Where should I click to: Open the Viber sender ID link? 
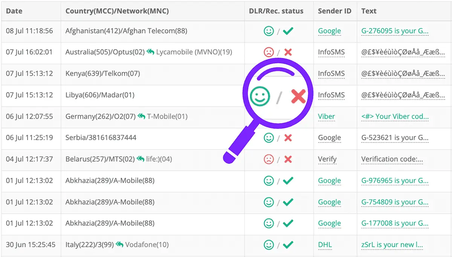pos(327,116)
